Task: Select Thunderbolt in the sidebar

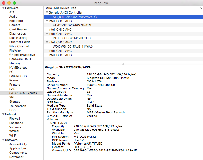Action: (18, 106)
